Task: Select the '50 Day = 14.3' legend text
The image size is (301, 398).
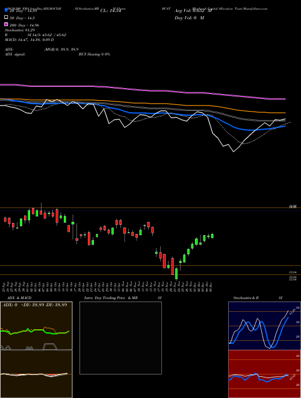Action: (x=22, y=18)
